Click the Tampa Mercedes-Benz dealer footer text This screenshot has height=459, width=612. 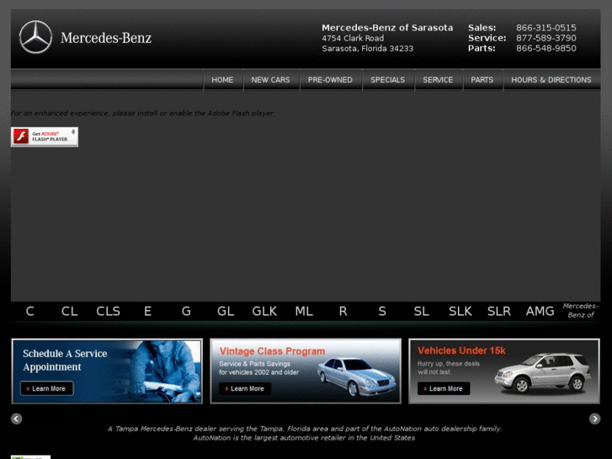tap(305, 429)
